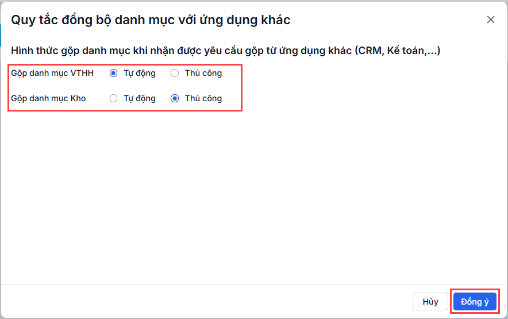The width and height of the screenshot is (508, 319).
Task: Click the Tự động label text in VTHH row
Action: tap(140, 73)
